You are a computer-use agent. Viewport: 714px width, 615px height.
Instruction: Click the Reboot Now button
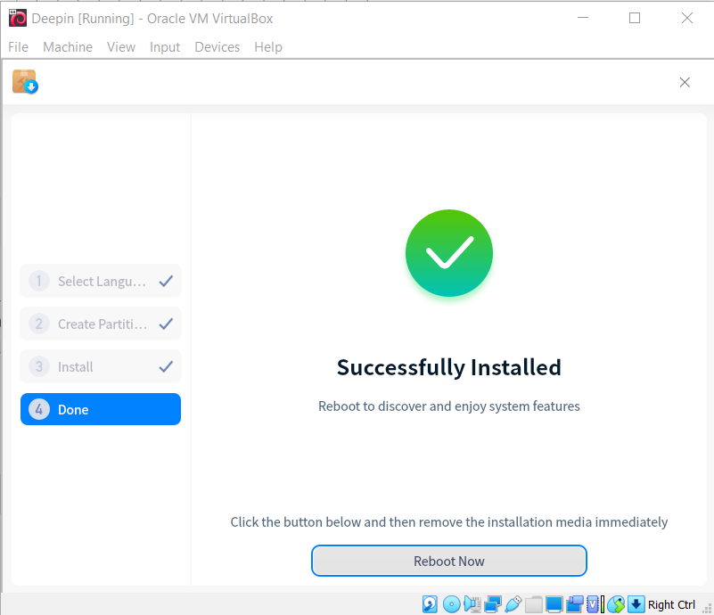[448, 561]
